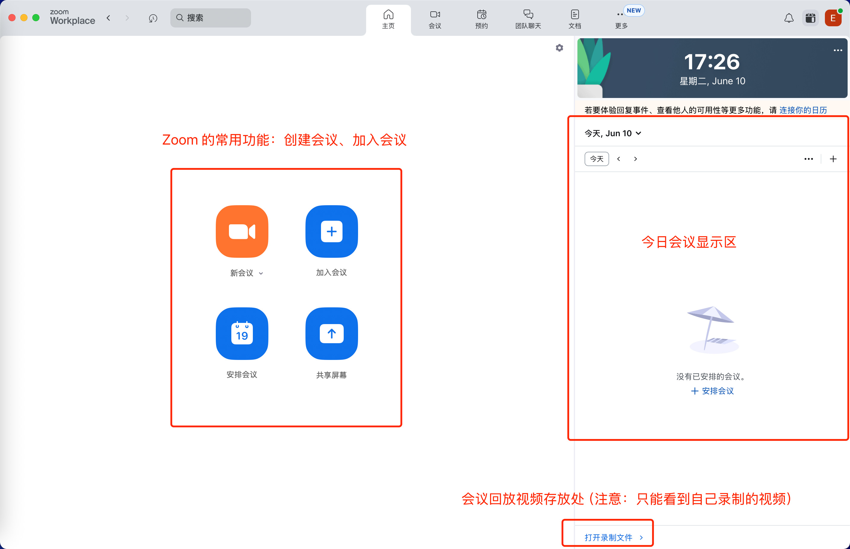Click the 17:26 clock display
Image resolution: width=850 pixels, height=549 pixels.
[712, 62]
